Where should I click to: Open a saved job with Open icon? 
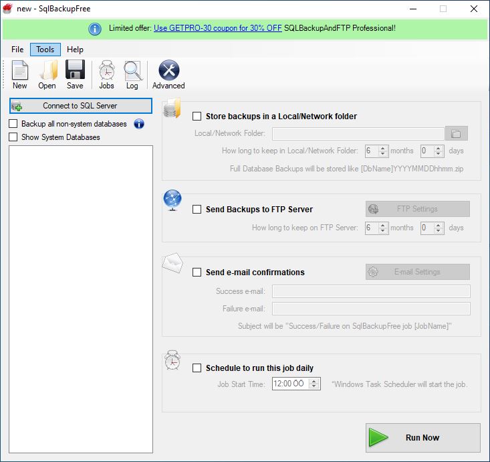(47, 74)
